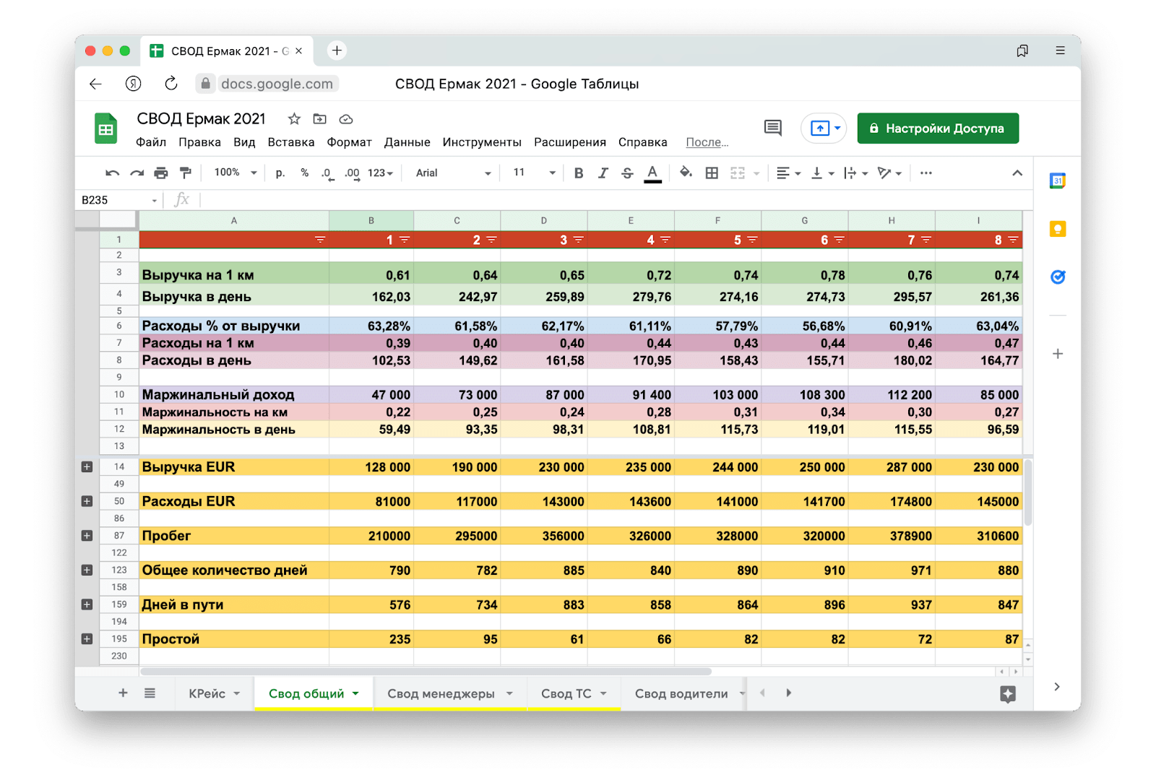Switch to Свод менеджеры sheet tab
Screen dimensions: 1156x777
point(441,694)
